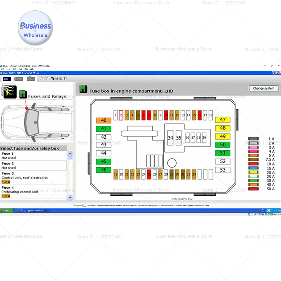281x281 pixels.
Task: Click red fuse 16 in the top row
Action: pyautogui.click(x=200, y=115)
